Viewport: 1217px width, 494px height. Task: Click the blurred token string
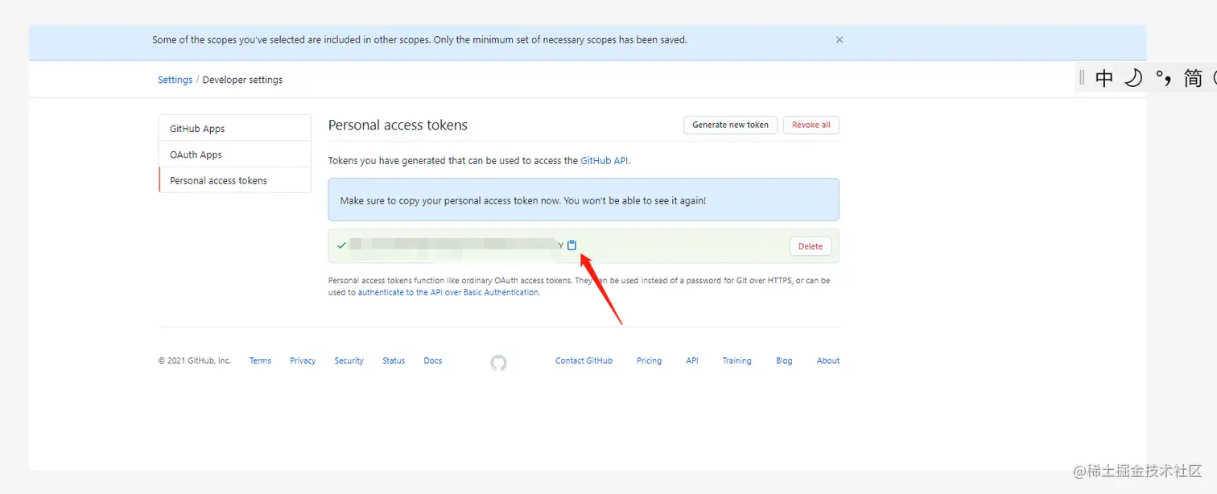pyautogui.click(x=456, y=245)
